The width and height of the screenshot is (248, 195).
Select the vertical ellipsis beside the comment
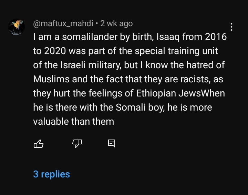[x=231, y=27]
